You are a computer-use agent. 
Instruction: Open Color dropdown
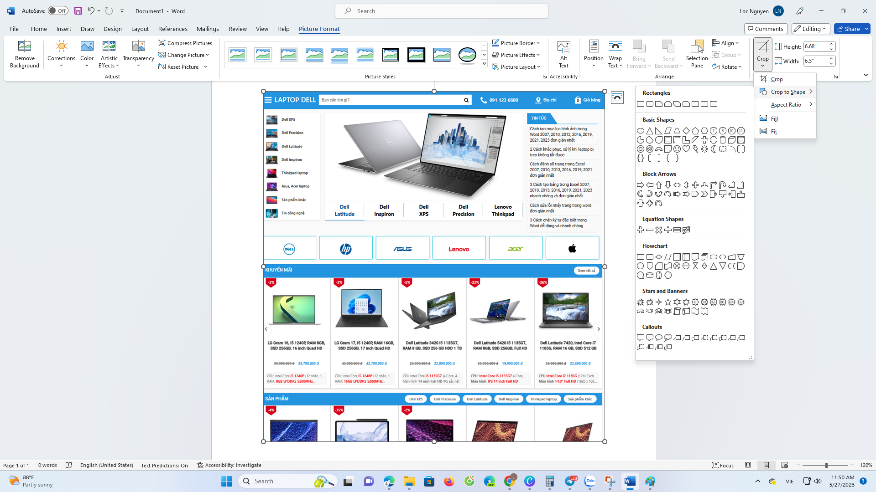point(87,54)
